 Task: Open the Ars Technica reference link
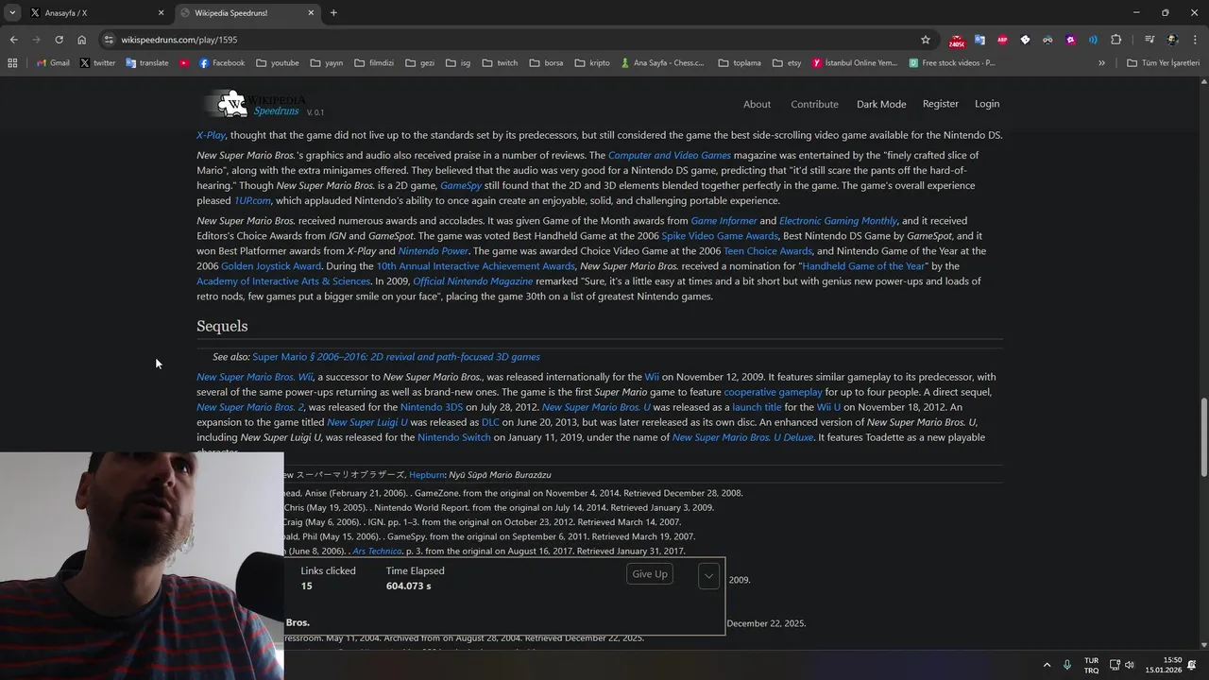[x=377, y=551]
